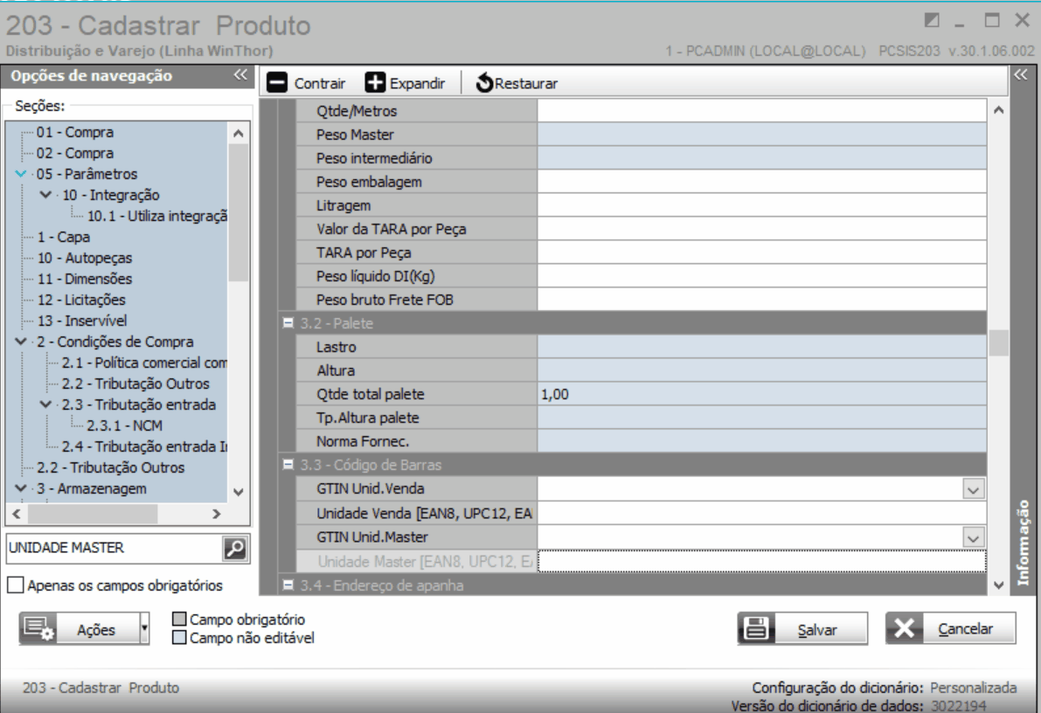Collapse the 05 - Parâmetros tree node
This screenshot has height=713, width=1041.
coord(21,174)
